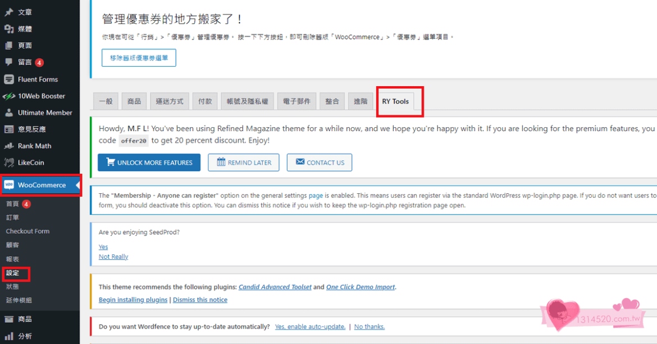Click UNLOCK MORE FEATURES button
Viewport: 657px width, 344px height.
tap(148, 162)
